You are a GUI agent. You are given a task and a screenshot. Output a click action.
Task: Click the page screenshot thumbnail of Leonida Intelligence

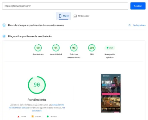pos(111,93)
